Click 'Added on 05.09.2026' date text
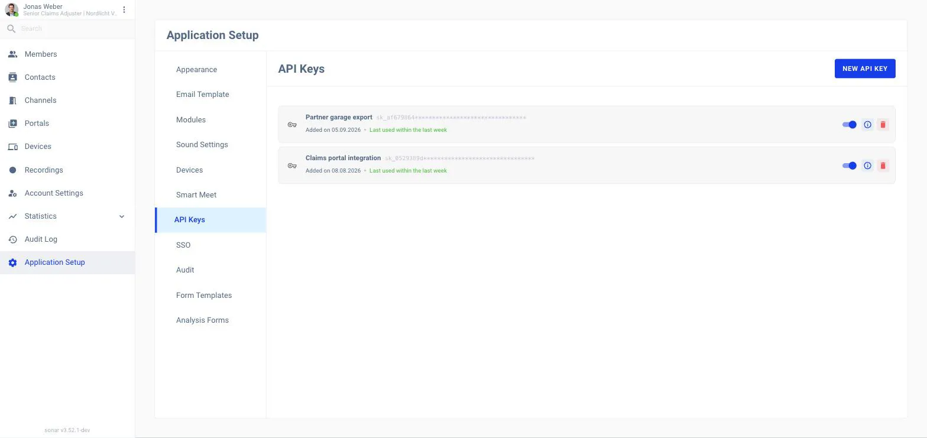This screenshot has width=927, height=438. (333, 130)
